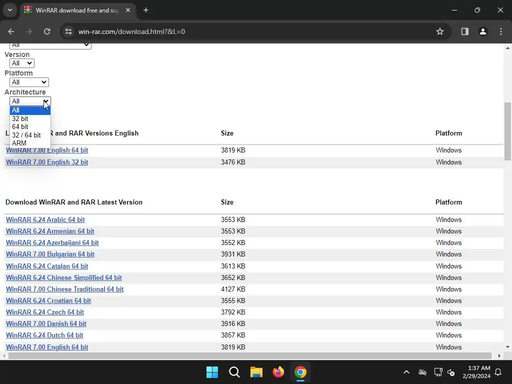Click the address bar URL
The width and height of the screenshot is (512, 384).
[x=131, y=31]
